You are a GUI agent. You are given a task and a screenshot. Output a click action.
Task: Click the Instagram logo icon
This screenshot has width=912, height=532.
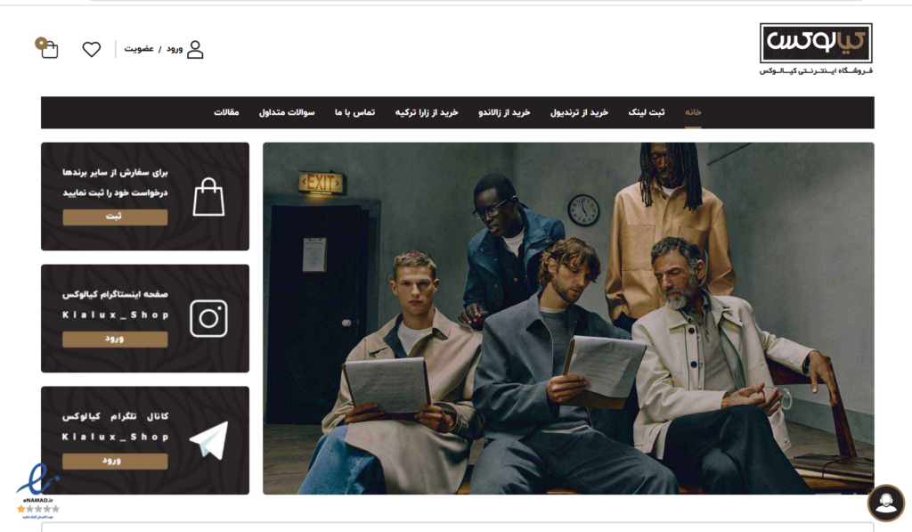208,318
